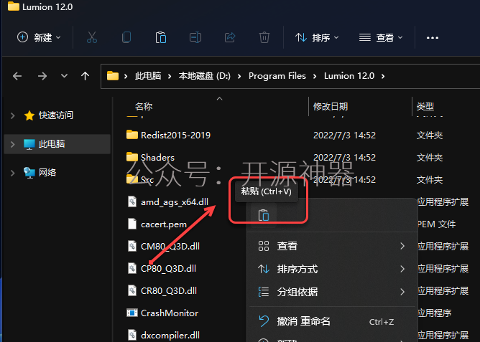Expand 此电脑 tree node
Screen dimensions: 480x342
(x=12, y=144)
